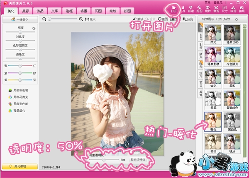Apply the 经典LOMO effect thumbnail
The height and width of the screenshot is (178, 249).
232,34
